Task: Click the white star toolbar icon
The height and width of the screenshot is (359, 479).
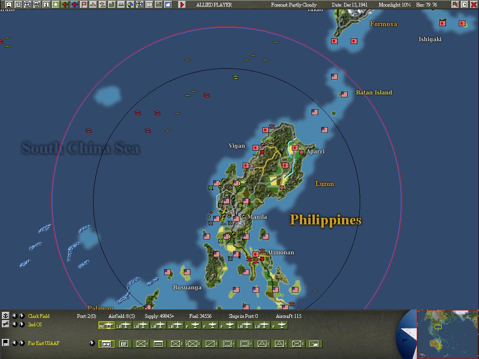Action: coord(56,4)
